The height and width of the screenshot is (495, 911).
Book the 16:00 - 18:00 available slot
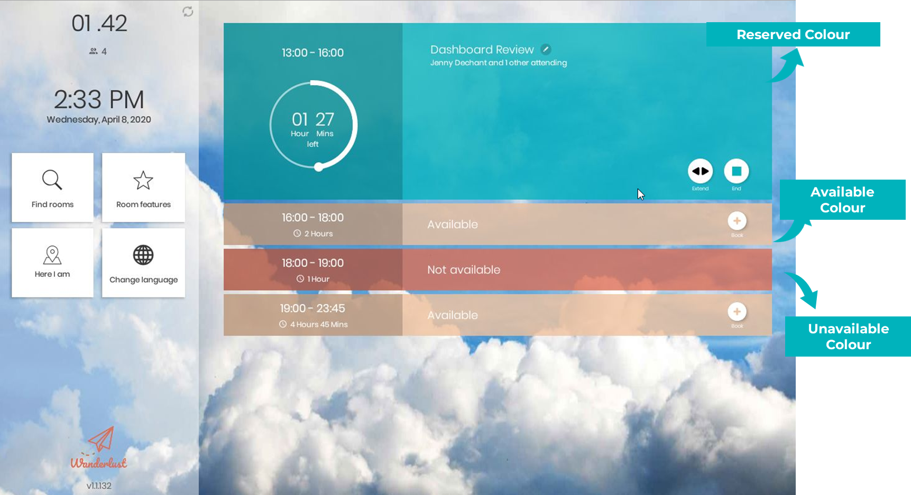tap(737, 221)
